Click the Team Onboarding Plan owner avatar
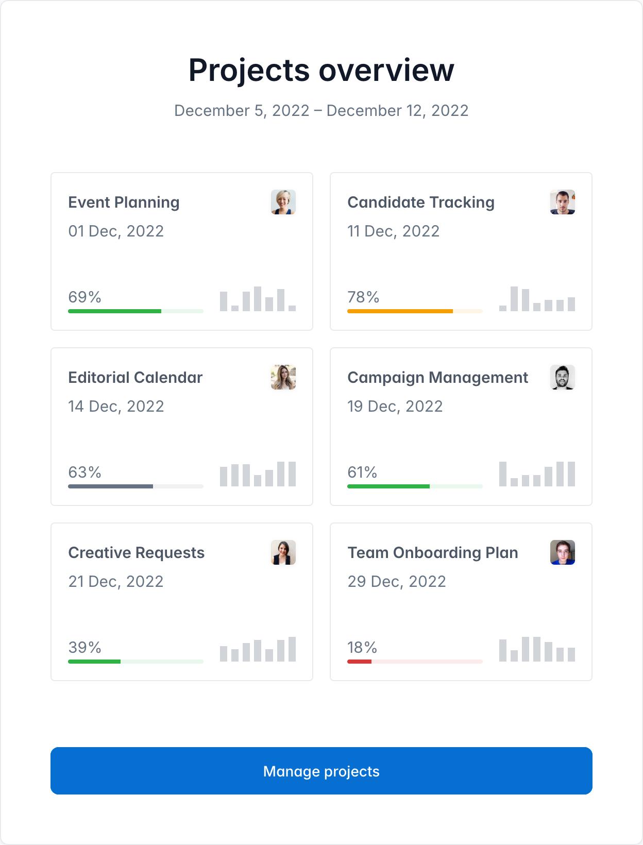643x845 pixels. tap(562, 552)
